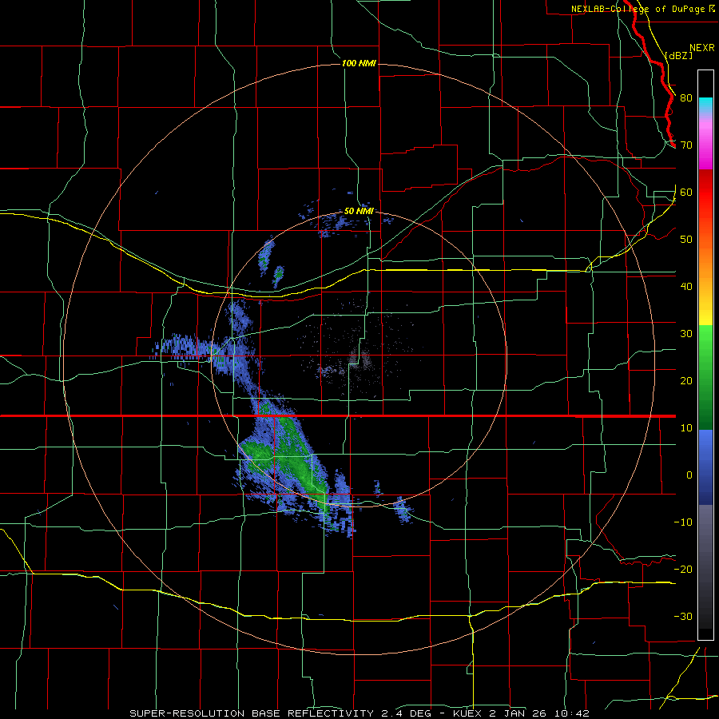Screen dimensions: 719x719
Task: Click the 40 value on the dBZ scale
Action: click(686, 287)
